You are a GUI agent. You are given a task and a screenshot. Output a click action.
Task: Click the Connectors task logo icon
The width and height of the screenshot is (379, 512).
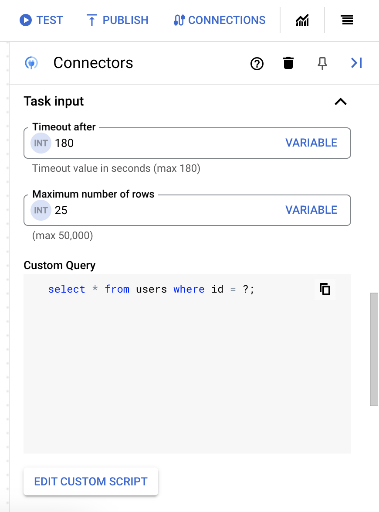(31, 62)
